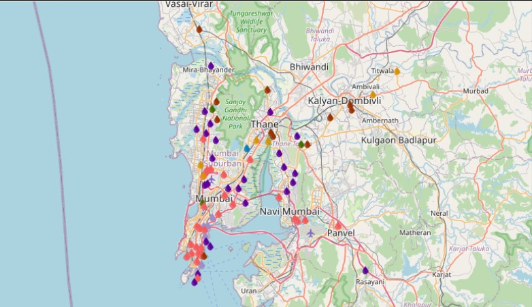Click the Karjat town label
Viewport: 532px width, 307px height.
[x=442, y=274]
